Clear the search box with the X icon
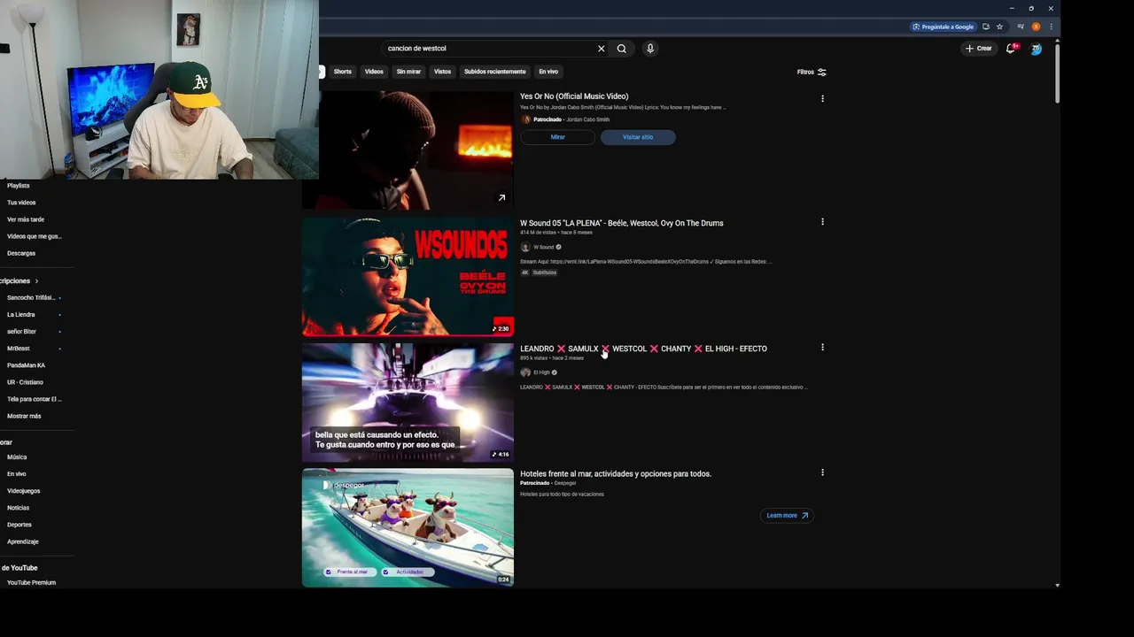This screenshot has height=637, width=1134. click(601, 49)
